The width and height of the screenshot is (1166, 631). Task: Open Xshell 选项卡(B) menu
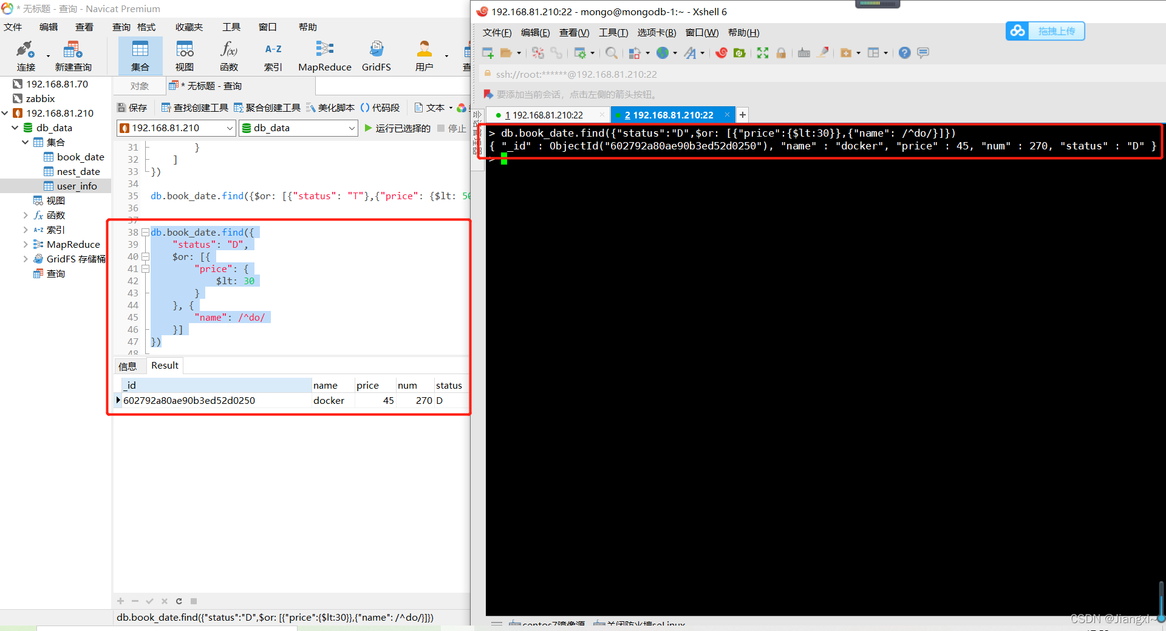tap(656, 32)
